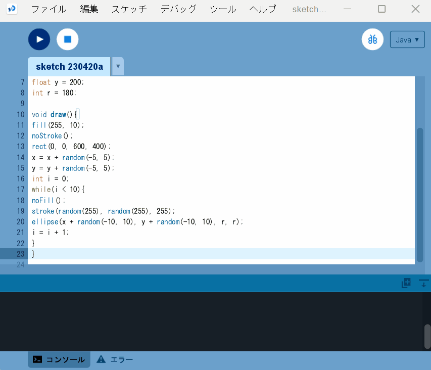
Task: Run the sketch with the play button
Action: click(39, 39)
